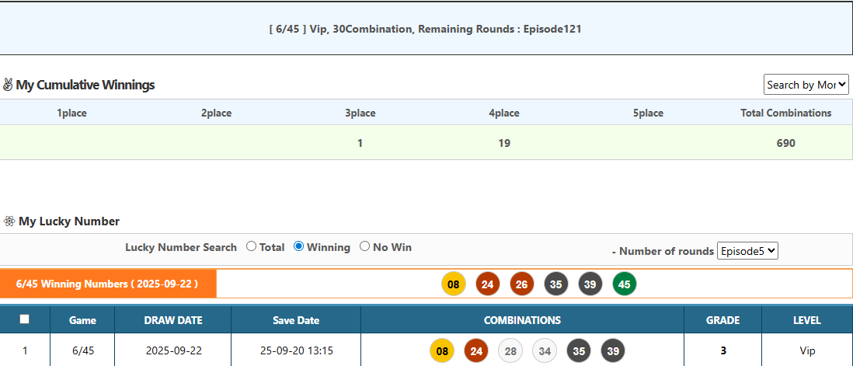Click yellow winning ball 08 in the orange-bordered row
Image resolution: width=853 pixels, height=366 pixels.
453,284
